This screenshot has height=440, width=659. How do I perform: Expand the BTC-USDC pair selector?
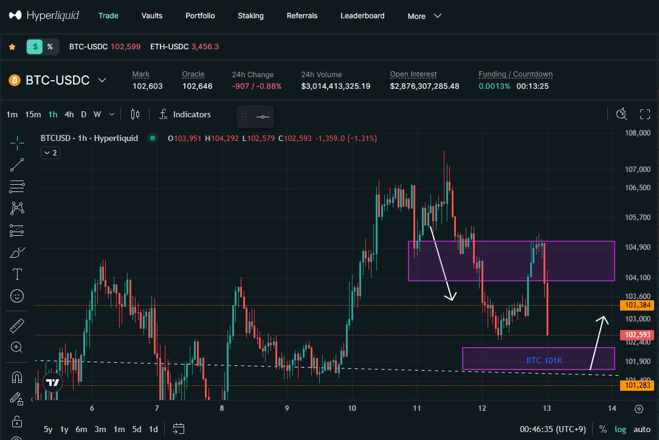pyautogui.click(x=102, y=80)
